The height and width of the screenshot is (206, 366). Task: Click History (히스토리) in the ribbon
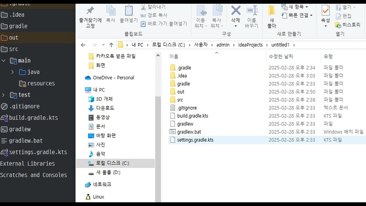click(x=348, y=25)
